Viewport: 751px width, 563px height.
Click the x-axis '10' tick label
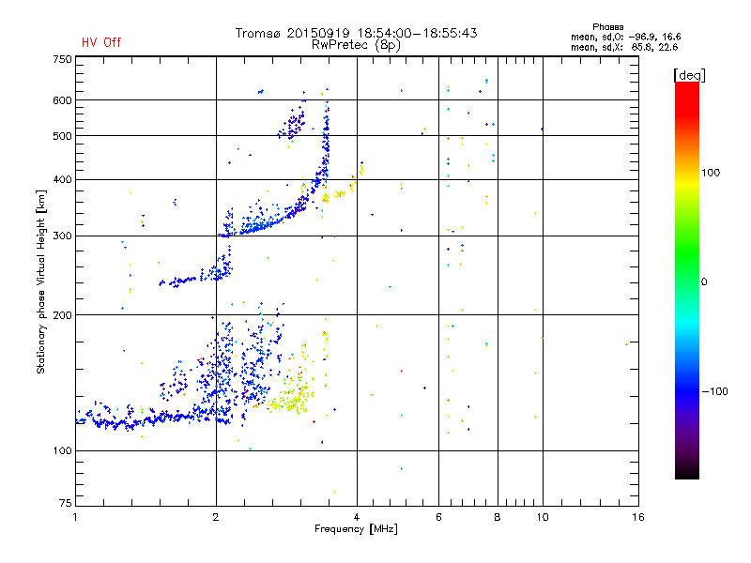543,517
